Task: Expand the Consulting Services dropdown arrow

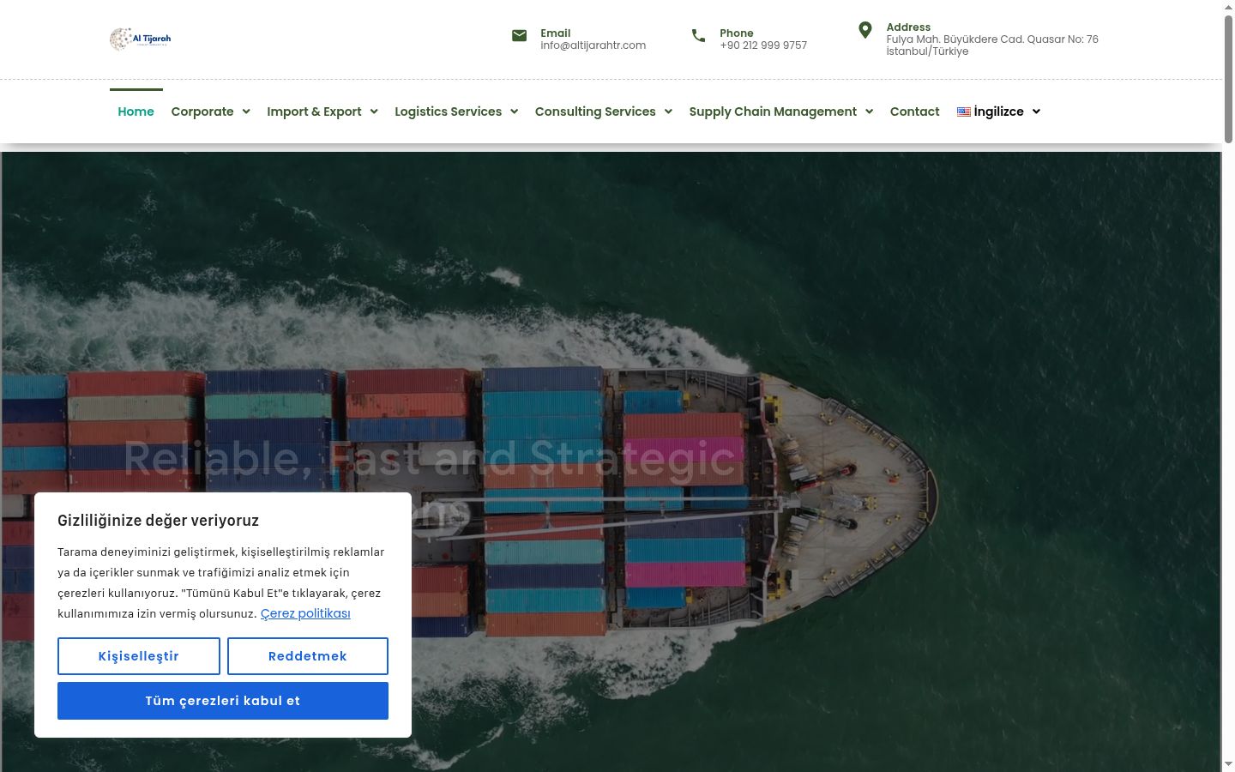Action: [668, 112]
